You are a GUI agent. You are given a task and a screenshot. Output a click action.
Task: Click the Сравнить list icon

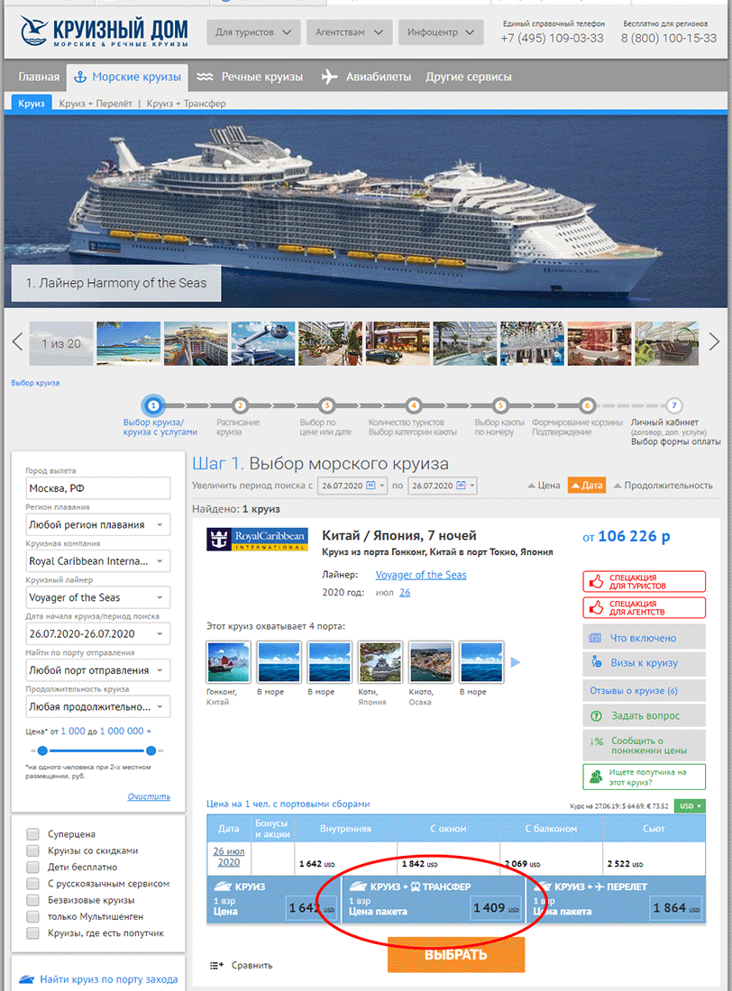tap(216, 965)
